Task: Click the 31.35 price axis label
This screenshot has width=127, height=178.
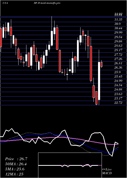Action: [118, 20]
